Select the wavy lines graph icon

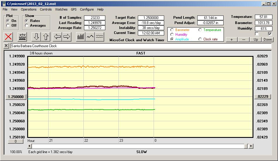(99, 37)
